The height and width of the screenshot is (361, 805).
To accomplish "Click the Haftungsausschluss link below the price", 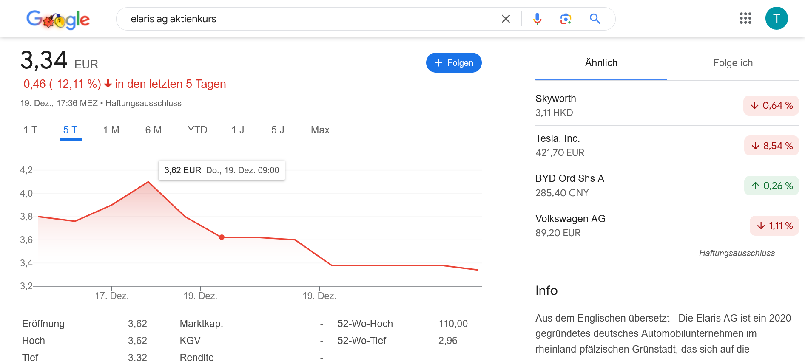I will (x=143, y=103).
